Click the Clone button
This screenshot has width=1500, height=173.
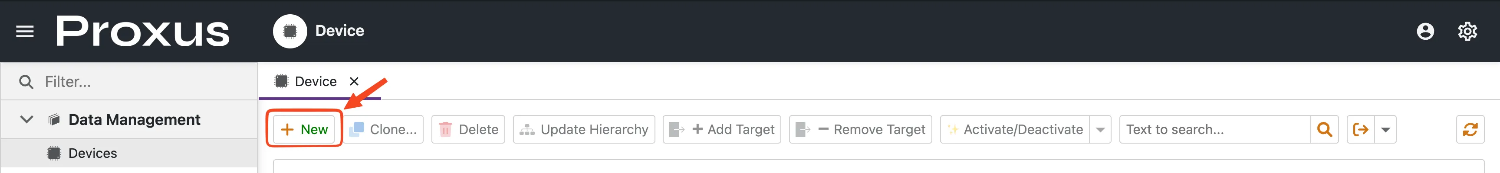[384, 129]
